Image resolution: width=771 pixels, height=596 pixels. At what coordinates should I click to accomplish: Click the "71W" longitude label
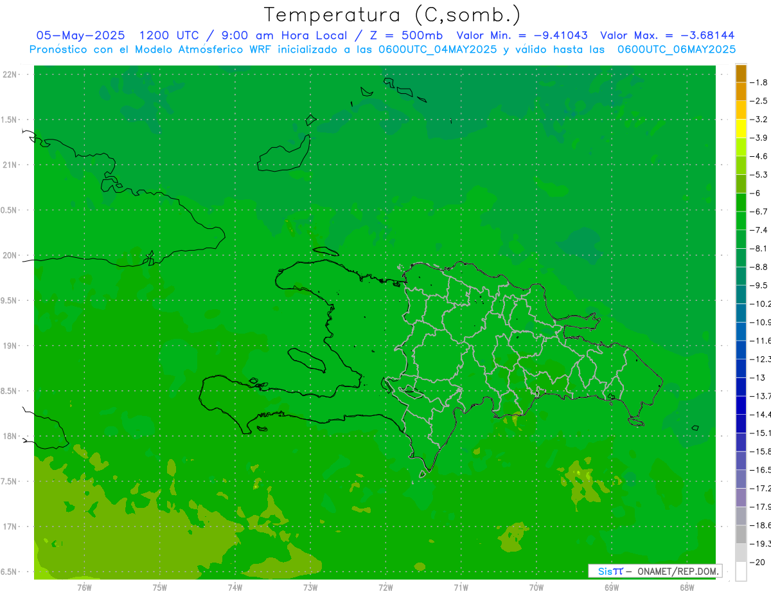[461, 587]
